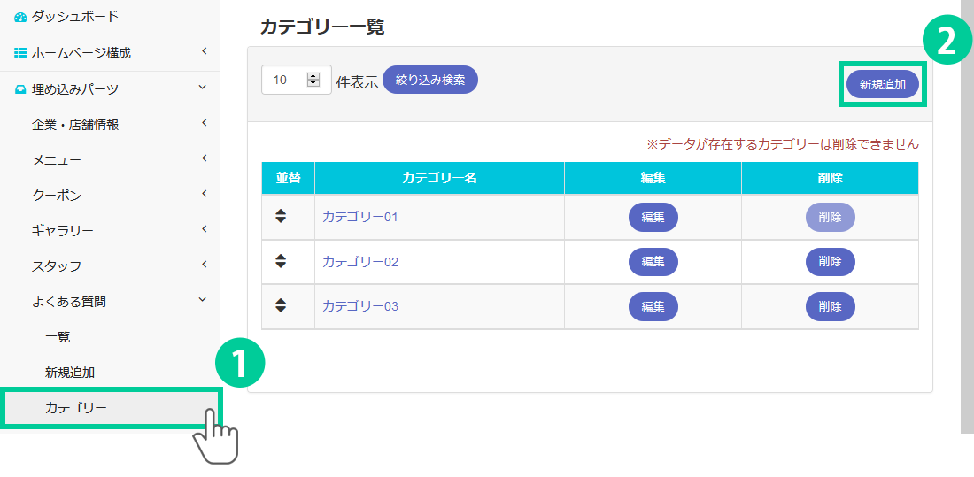Open the カテゴリー01 name link
Image resolution: width=974 pixels, height=477 pixels.
pyautogui.click(x=360, y=217)
